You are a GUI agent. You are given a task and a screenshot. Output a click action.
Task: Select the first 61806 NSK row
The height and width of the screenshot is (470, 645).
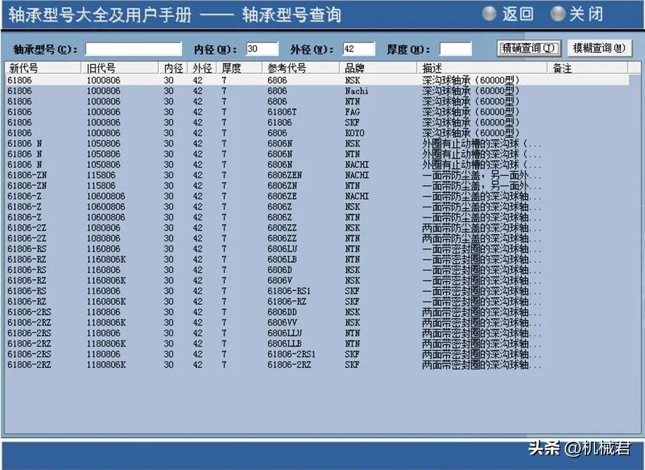point(202,80)
